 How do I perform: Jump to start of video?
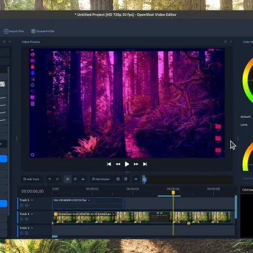tap(109, 164)
